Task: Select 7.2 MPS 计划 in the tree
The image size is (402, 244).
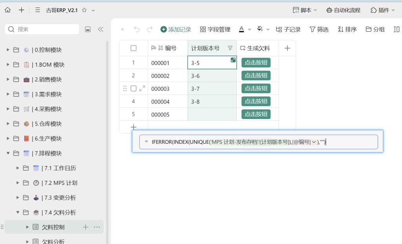Action: coord(59,183)
